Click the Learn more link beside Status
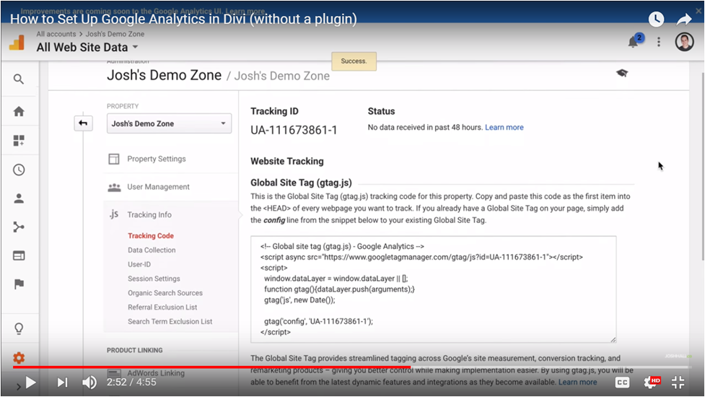 (x=504, y=127)
